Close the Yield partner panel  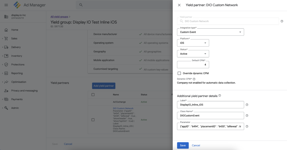[x=179, y=5]
